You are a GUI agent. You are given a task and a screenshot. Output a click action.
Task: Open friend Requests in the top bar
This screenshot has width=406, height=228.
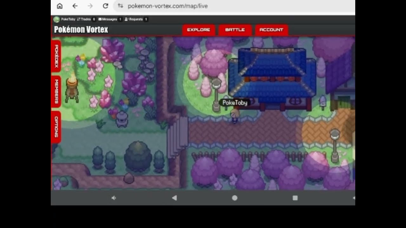point(136,19)
